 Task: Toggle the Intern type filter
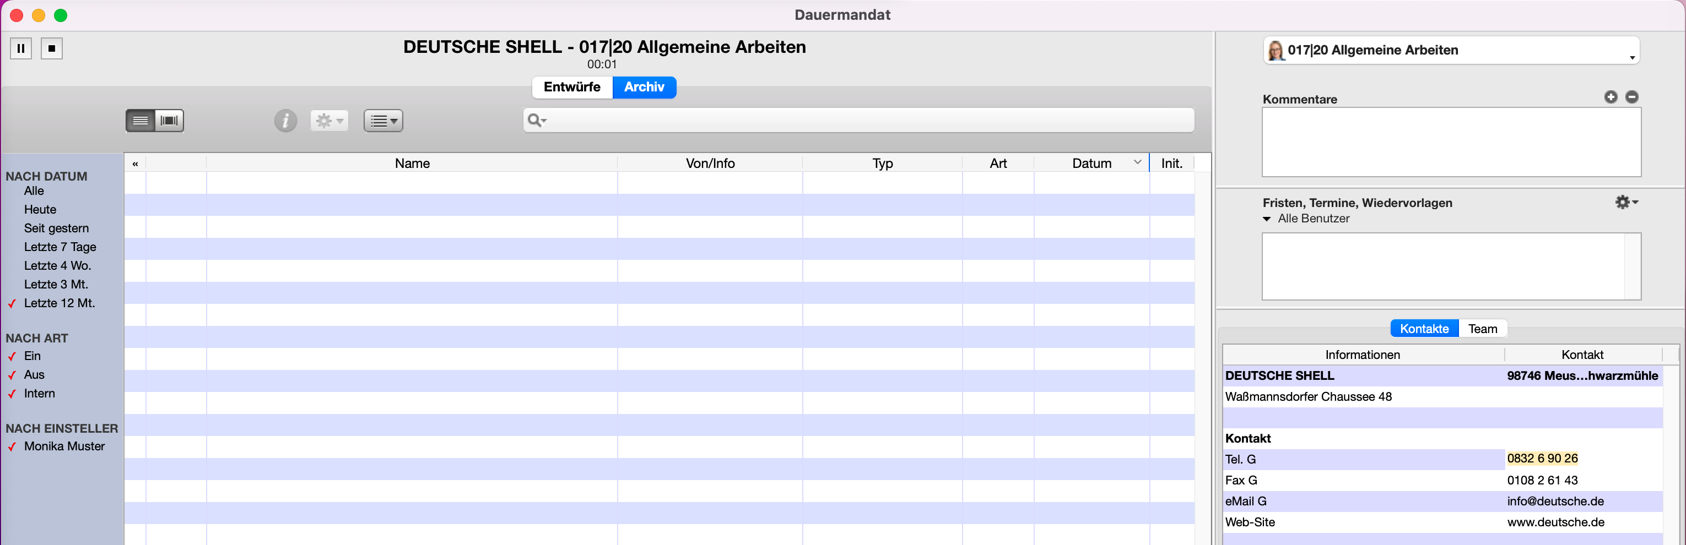click(39, 394)
